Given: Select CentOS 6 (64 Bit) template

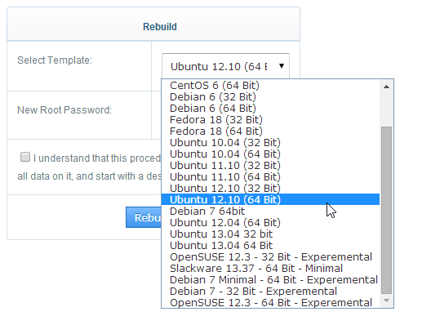Looking at the screenshot, I should click(270, 86).
